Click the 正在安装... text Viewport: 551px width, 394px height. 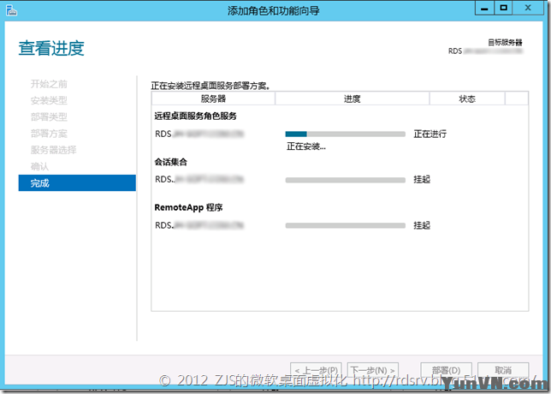click(306, 146)
